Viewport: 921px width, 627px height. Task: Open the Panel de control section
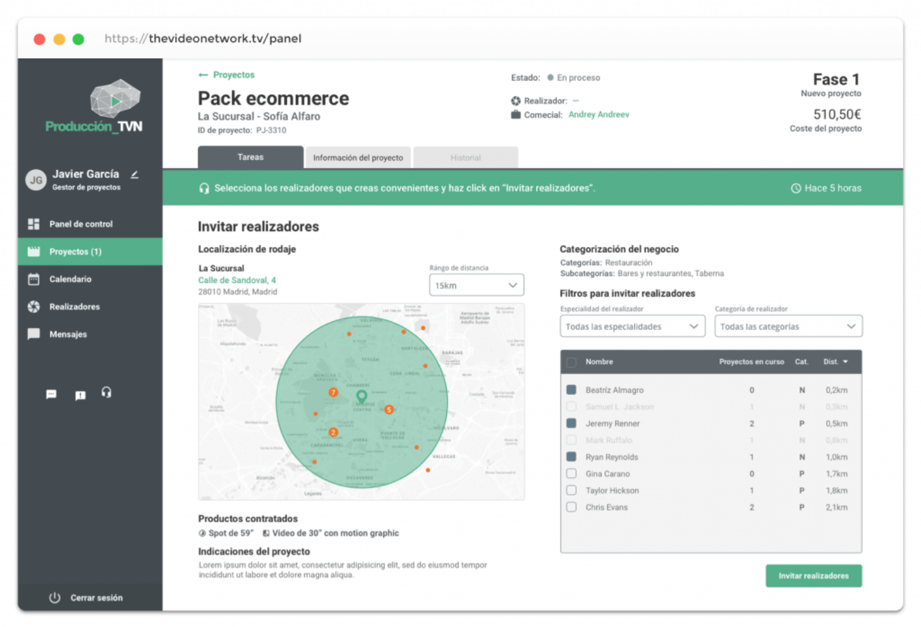80,224
